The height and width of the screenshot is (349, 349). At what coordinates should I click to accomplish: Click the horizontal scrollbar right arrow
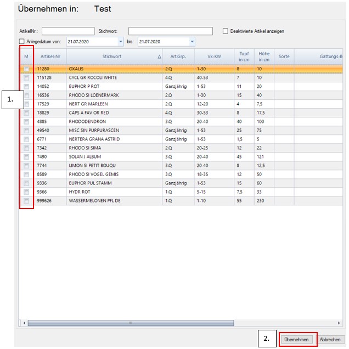coord(339,323)
